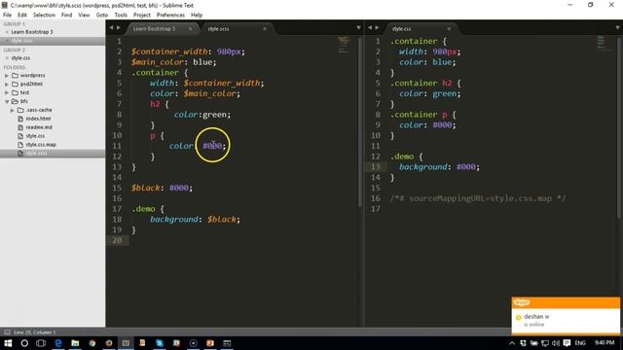Open the Action Center notification icon
The width and height of the screenshot is (623, 350).
pos(567,343)
